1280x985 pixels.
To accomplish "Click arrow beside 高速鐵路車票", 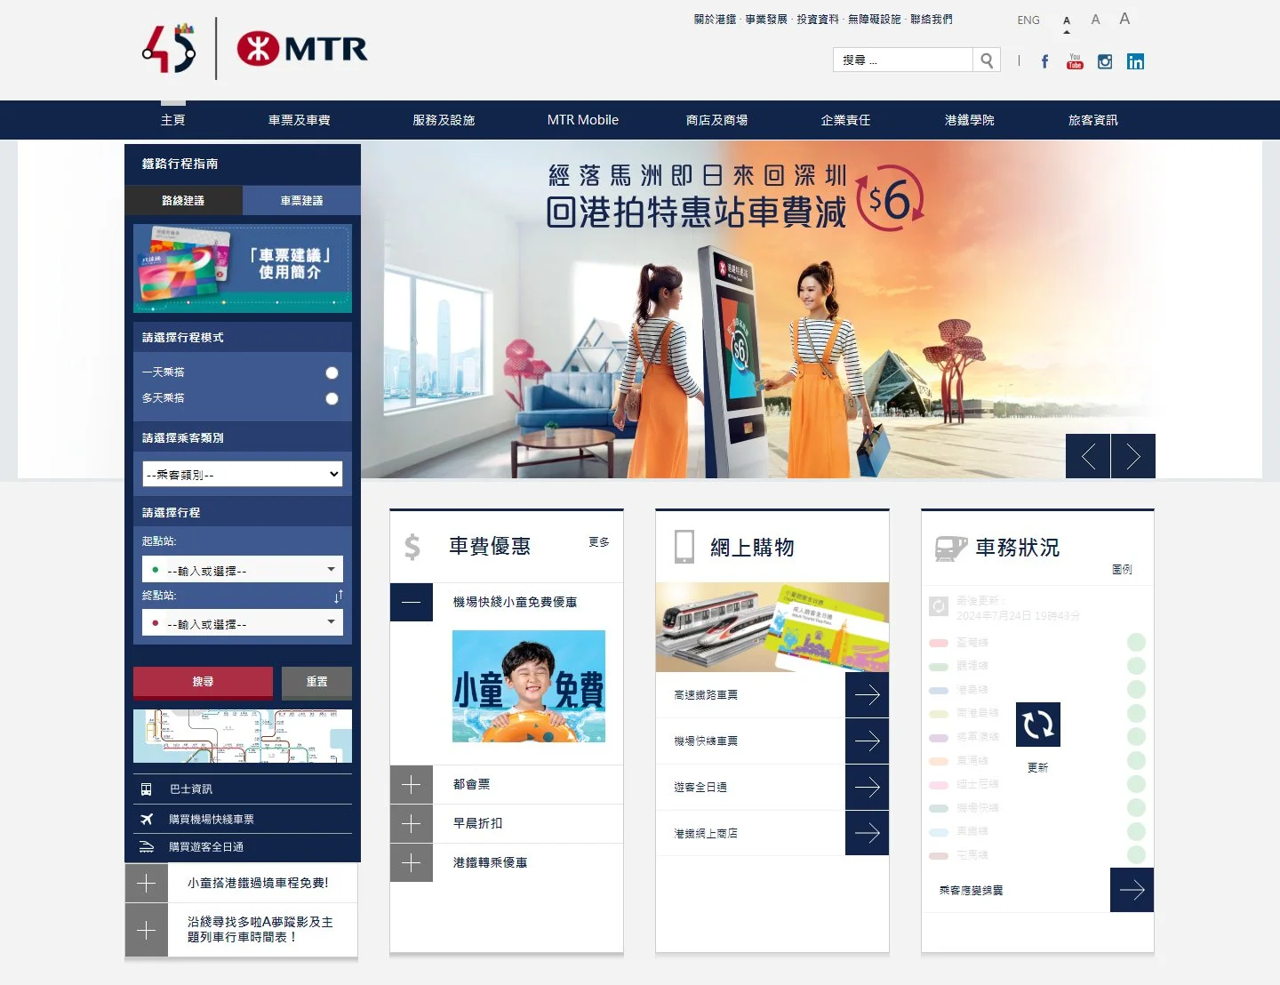I will [x=867, y=694].
